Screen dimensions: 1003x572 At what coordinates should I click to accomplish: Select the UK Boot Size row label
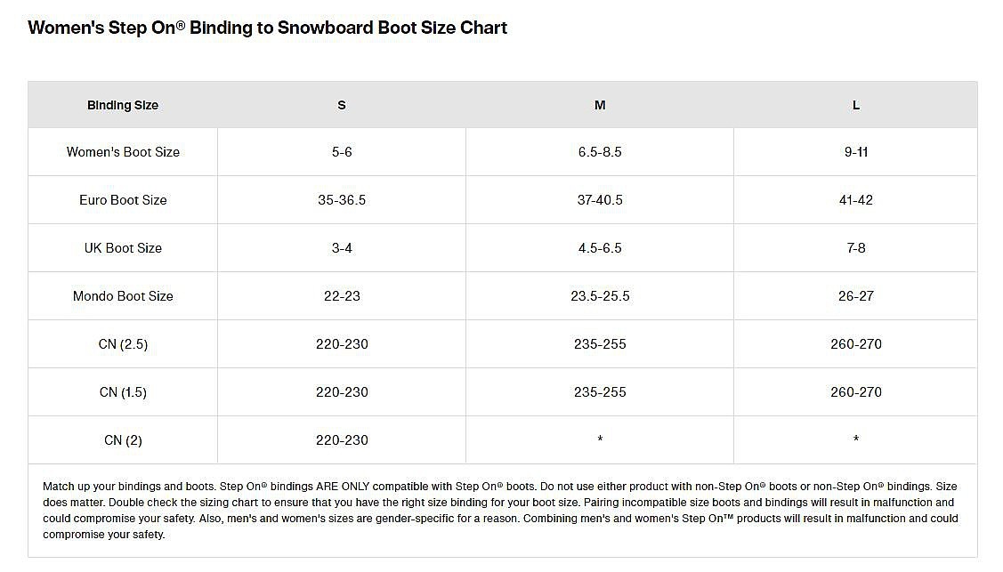[x=123, y=248]
